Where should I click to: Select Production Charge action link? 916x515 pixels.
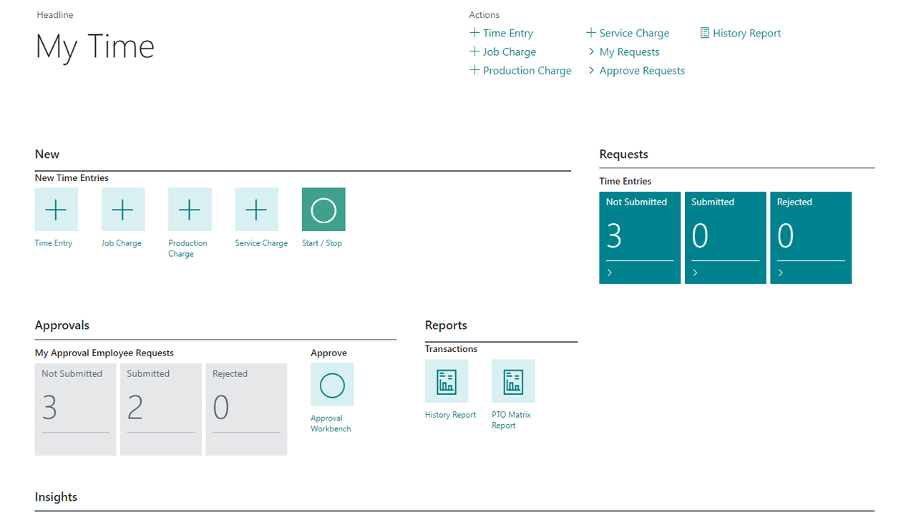click(526, 70)
